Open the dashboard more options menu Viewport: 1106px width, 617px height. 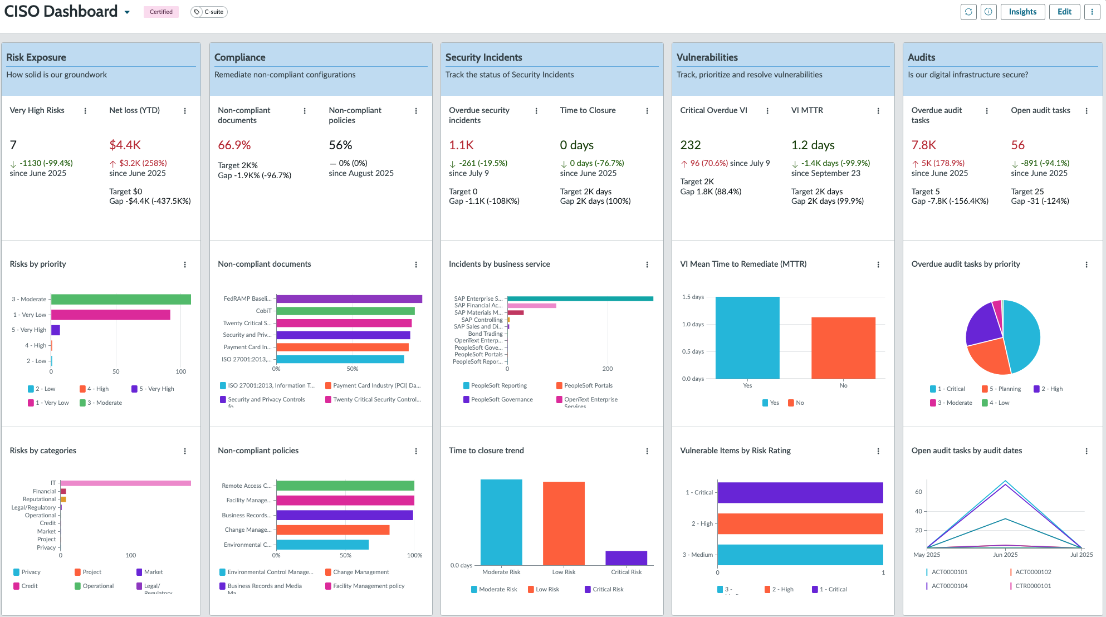tap(1092, 12)
